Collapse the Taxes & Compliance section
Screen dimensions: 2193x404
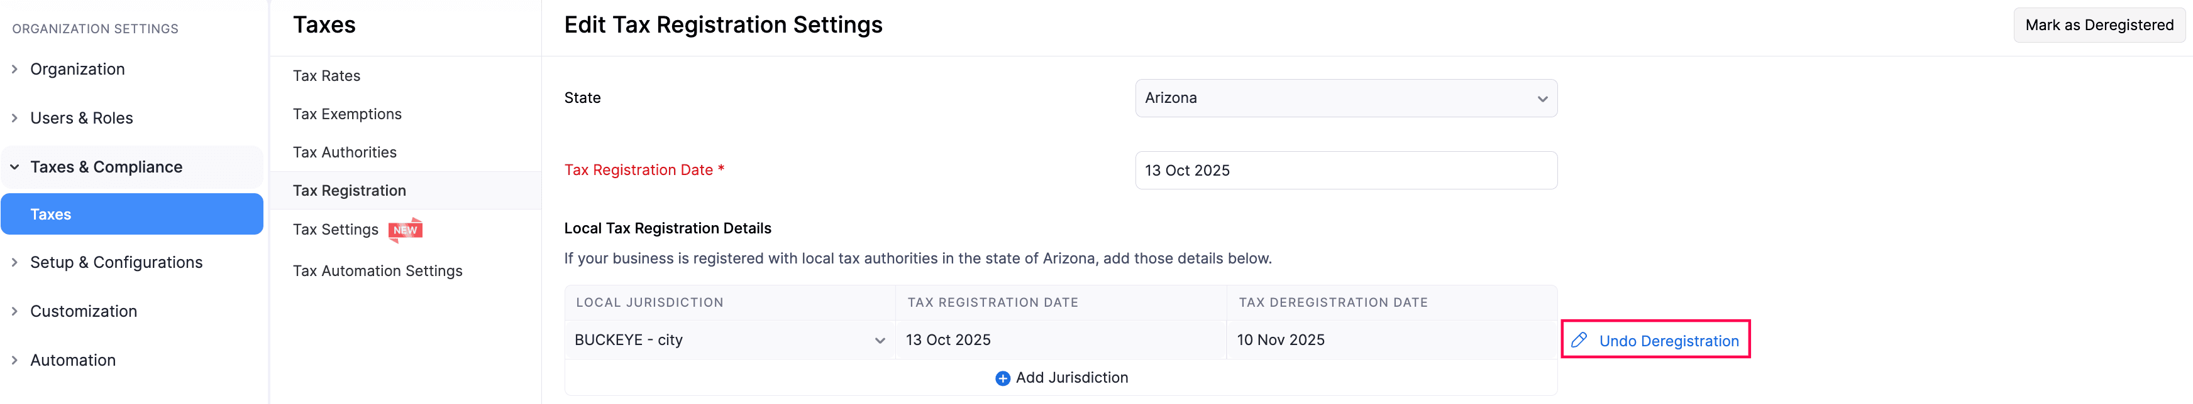(106, 167)
